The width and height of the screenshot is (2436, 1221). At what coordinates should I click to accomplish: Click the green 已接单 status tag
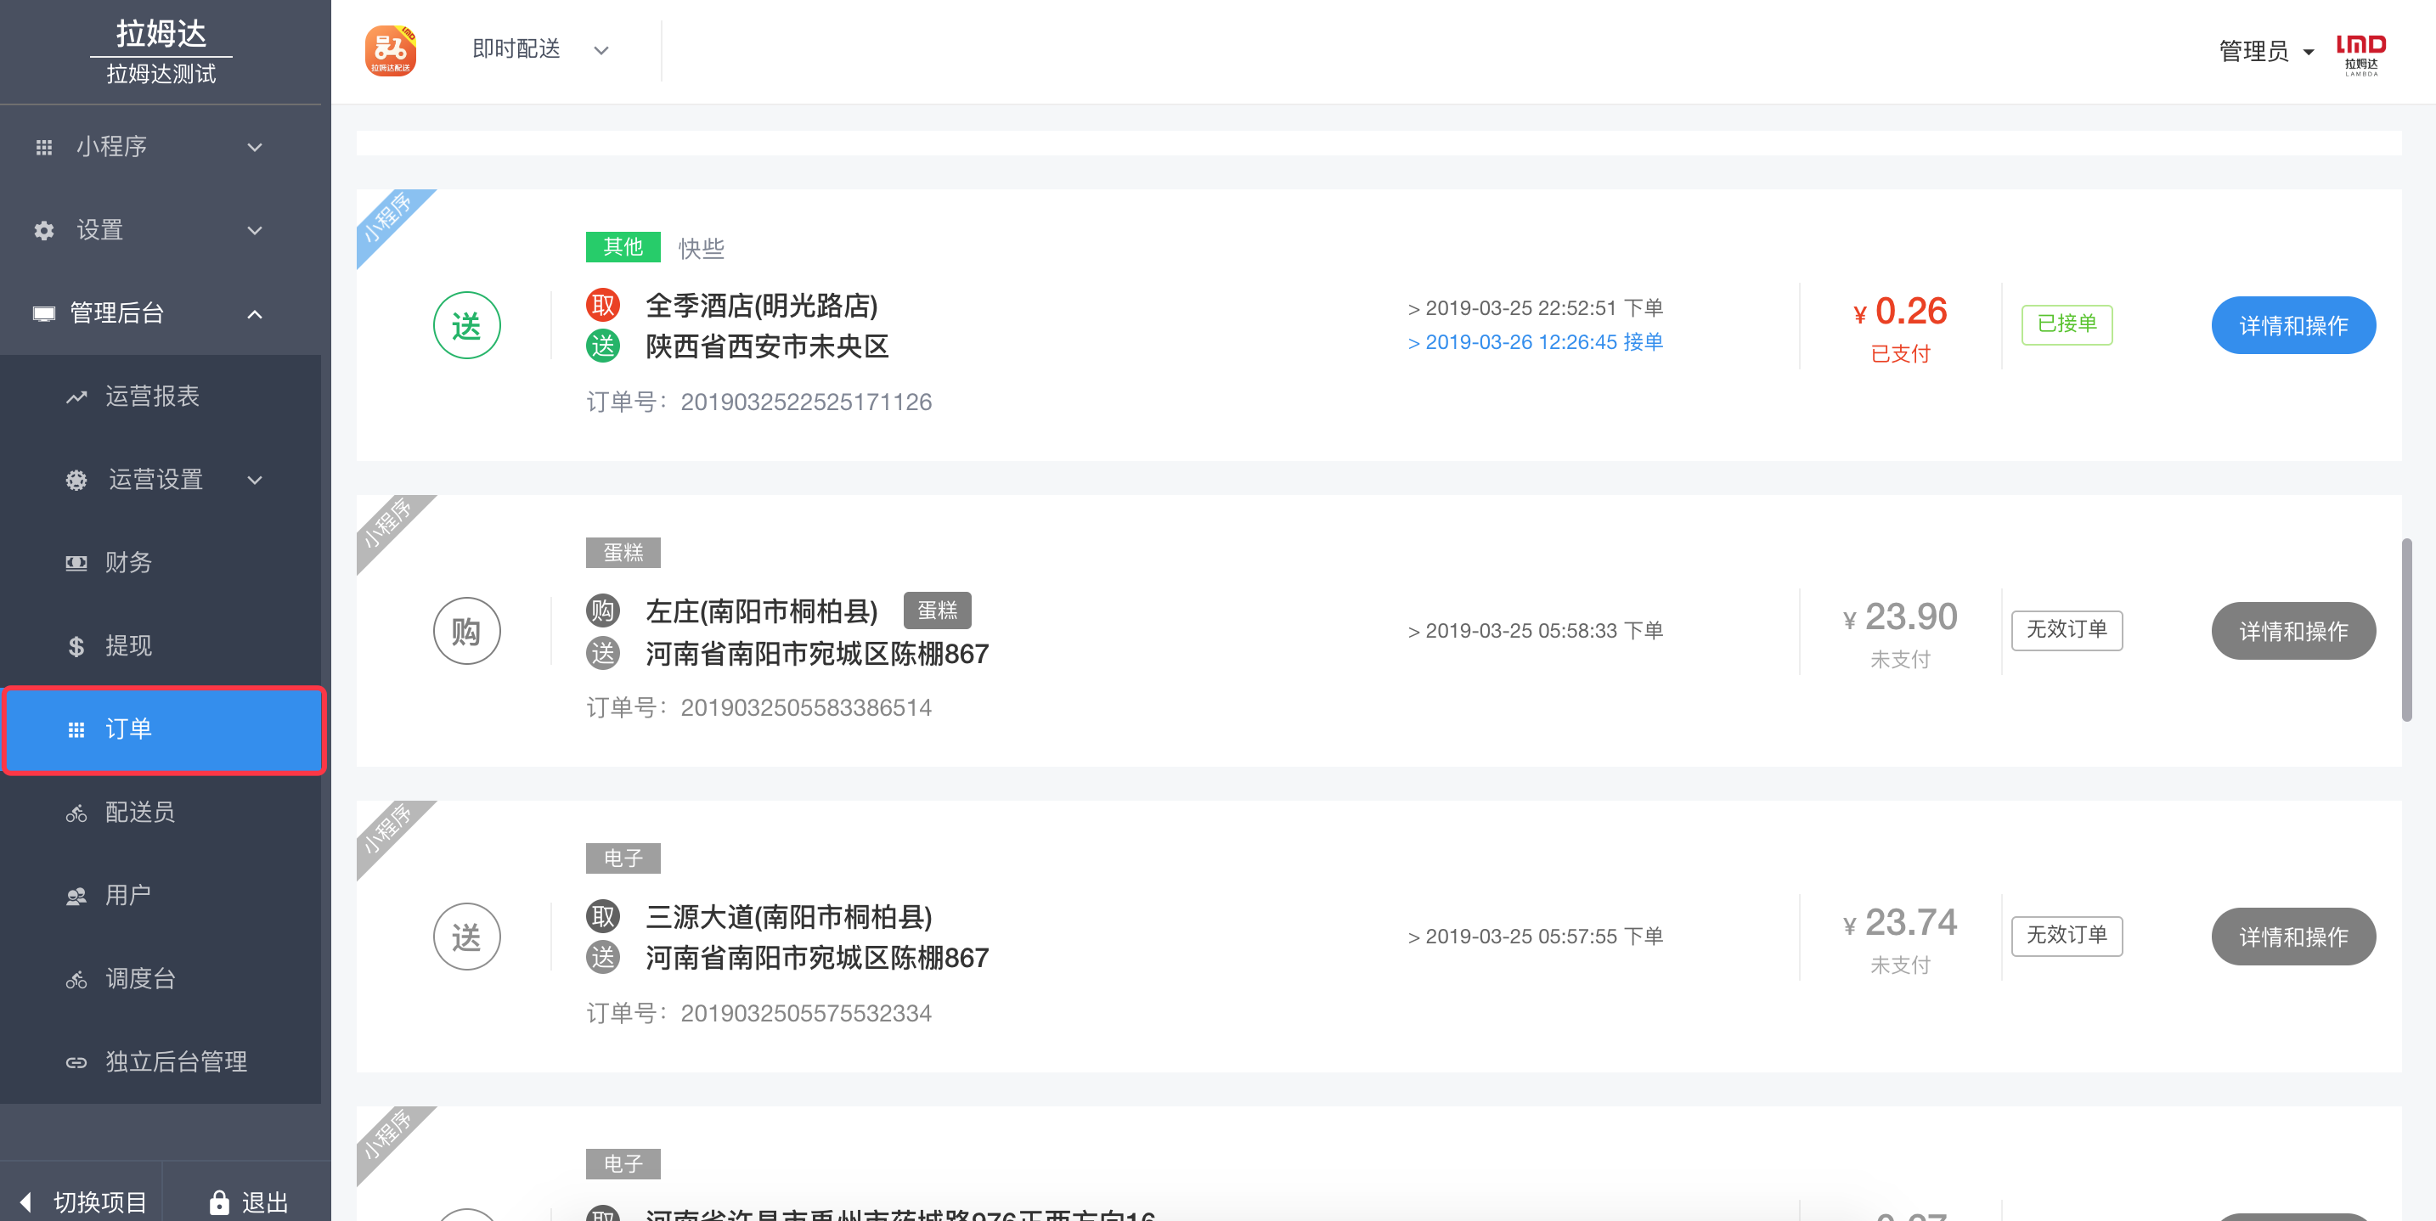[x=2067, y=324]
